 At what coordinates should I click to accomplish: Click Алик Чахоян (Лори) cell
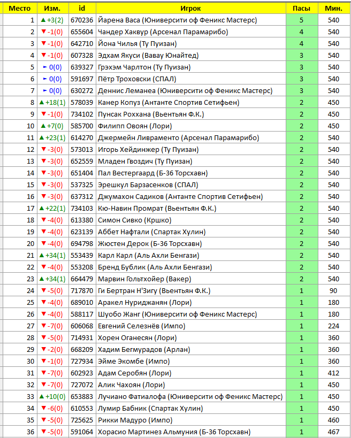pos(190,385)
